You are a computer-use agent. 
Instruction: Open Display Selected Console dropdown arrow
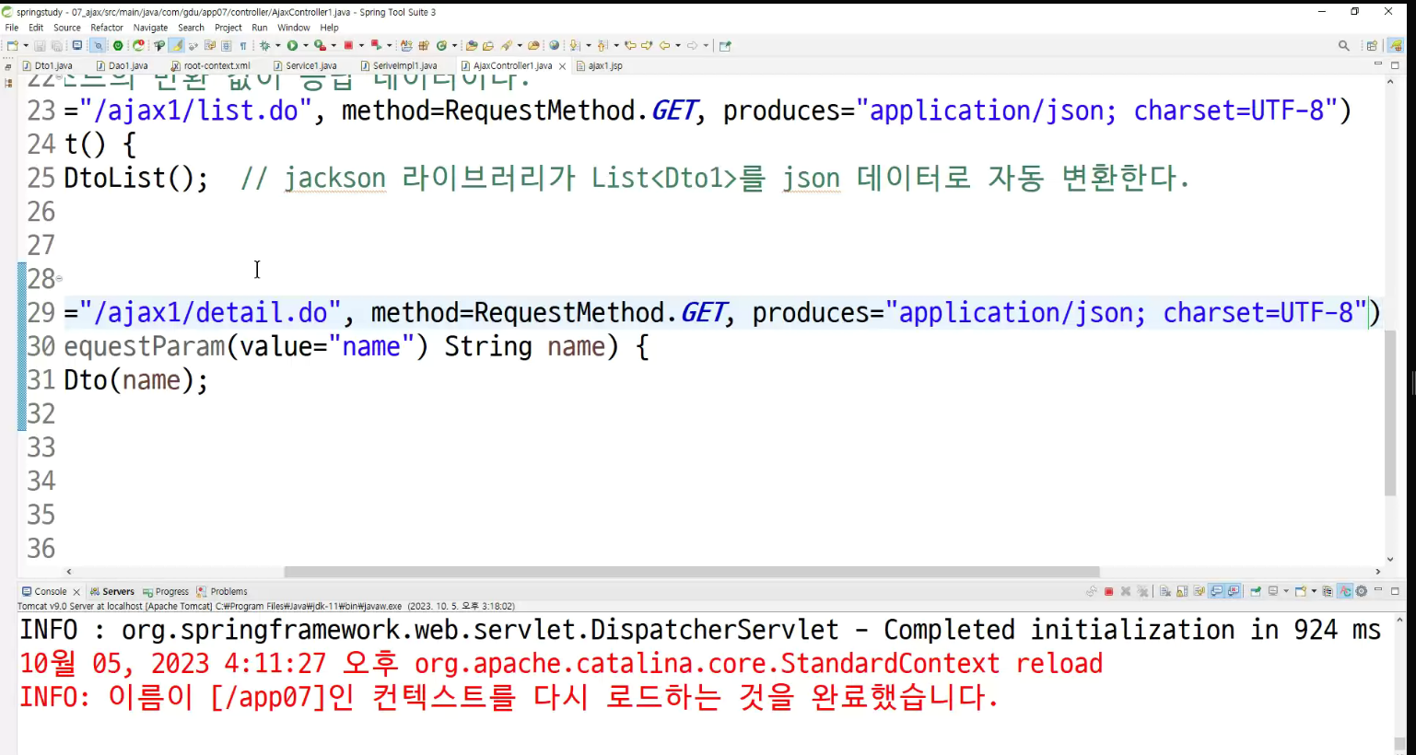point(1286,591)
